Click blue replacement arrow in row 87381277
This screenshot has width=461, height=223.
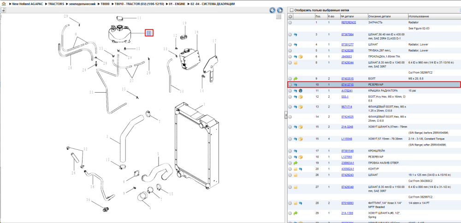(x=296, y=45)
